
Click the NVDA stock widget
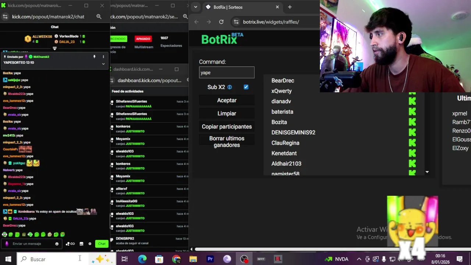[336, 259]
